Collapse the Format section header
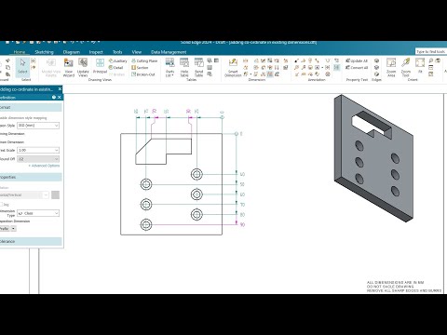Screen dimensions: 447x335 click(x=31, y=107)
